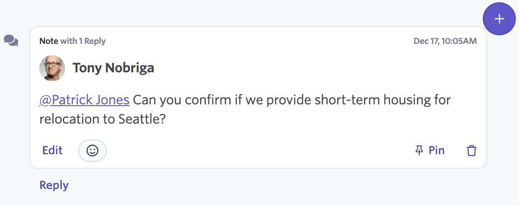The image size is (519, 205).
Task: Click the author name Tony Nobriga
Action: click(x=113, y=68)
